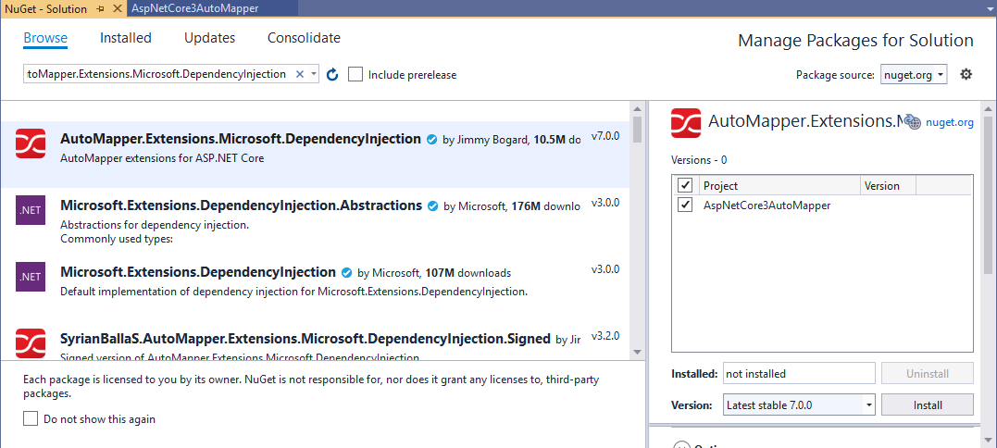Click details pane scrollbar up arrow
Viewport: 997px width, 448px height.
click(989, 108)
